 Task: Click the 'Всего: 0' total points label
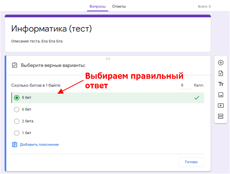(x=204, y=7)
